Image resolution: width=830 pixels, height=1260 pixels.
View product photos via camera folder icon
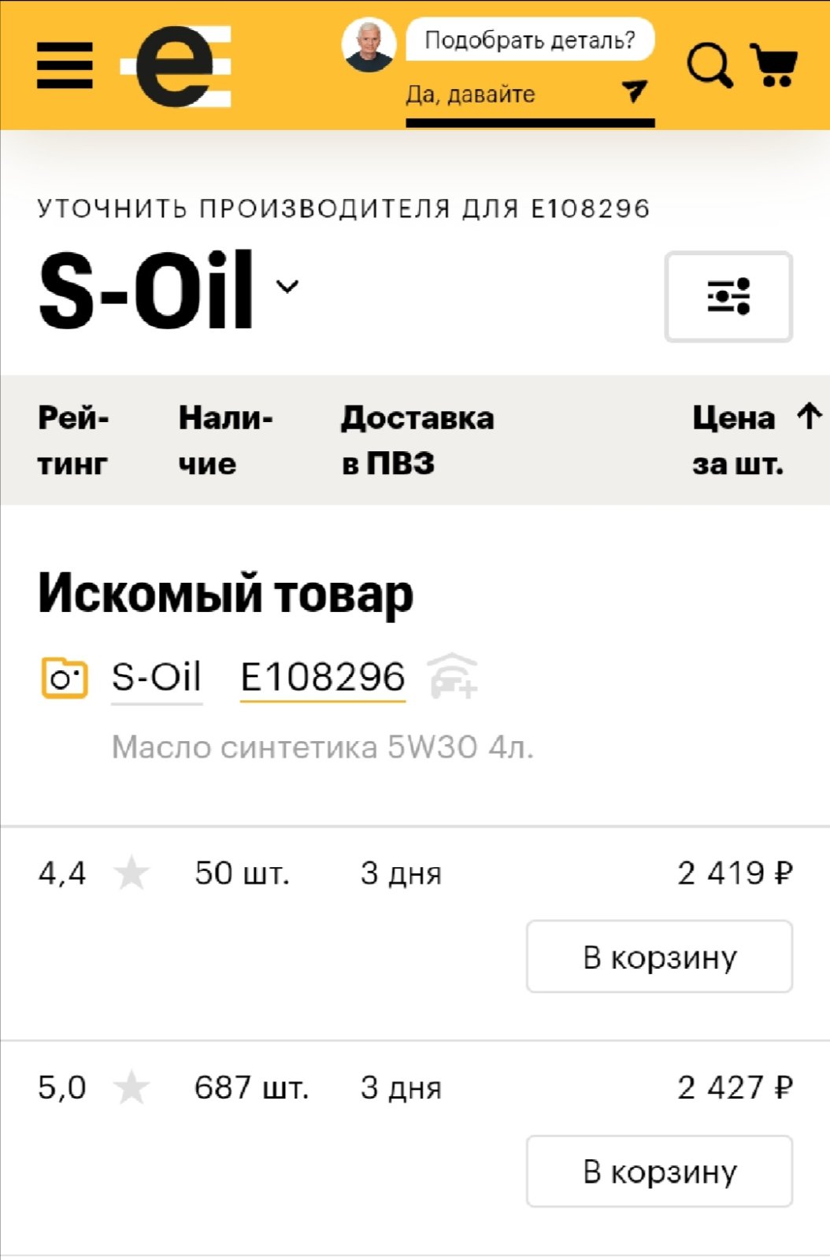pyautogui.click(x=64, y=678)
